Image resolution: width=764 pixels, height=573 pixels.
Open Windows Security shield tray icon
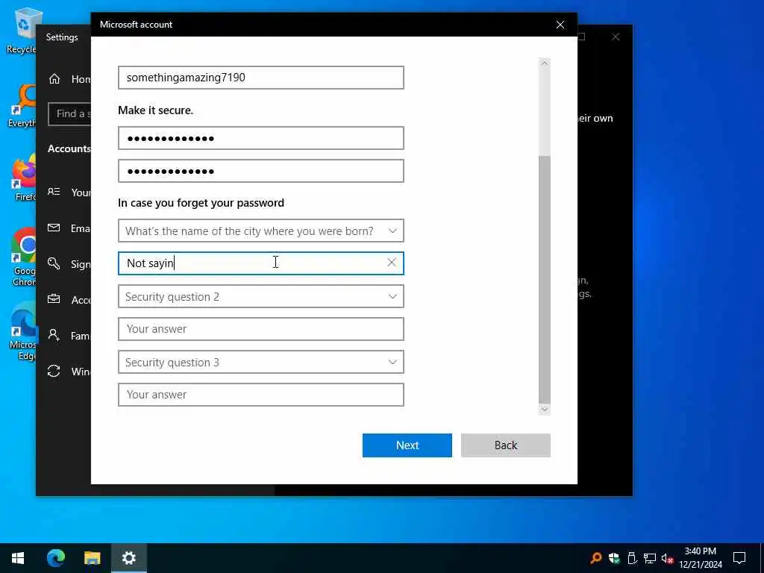(x=614, y=558)
